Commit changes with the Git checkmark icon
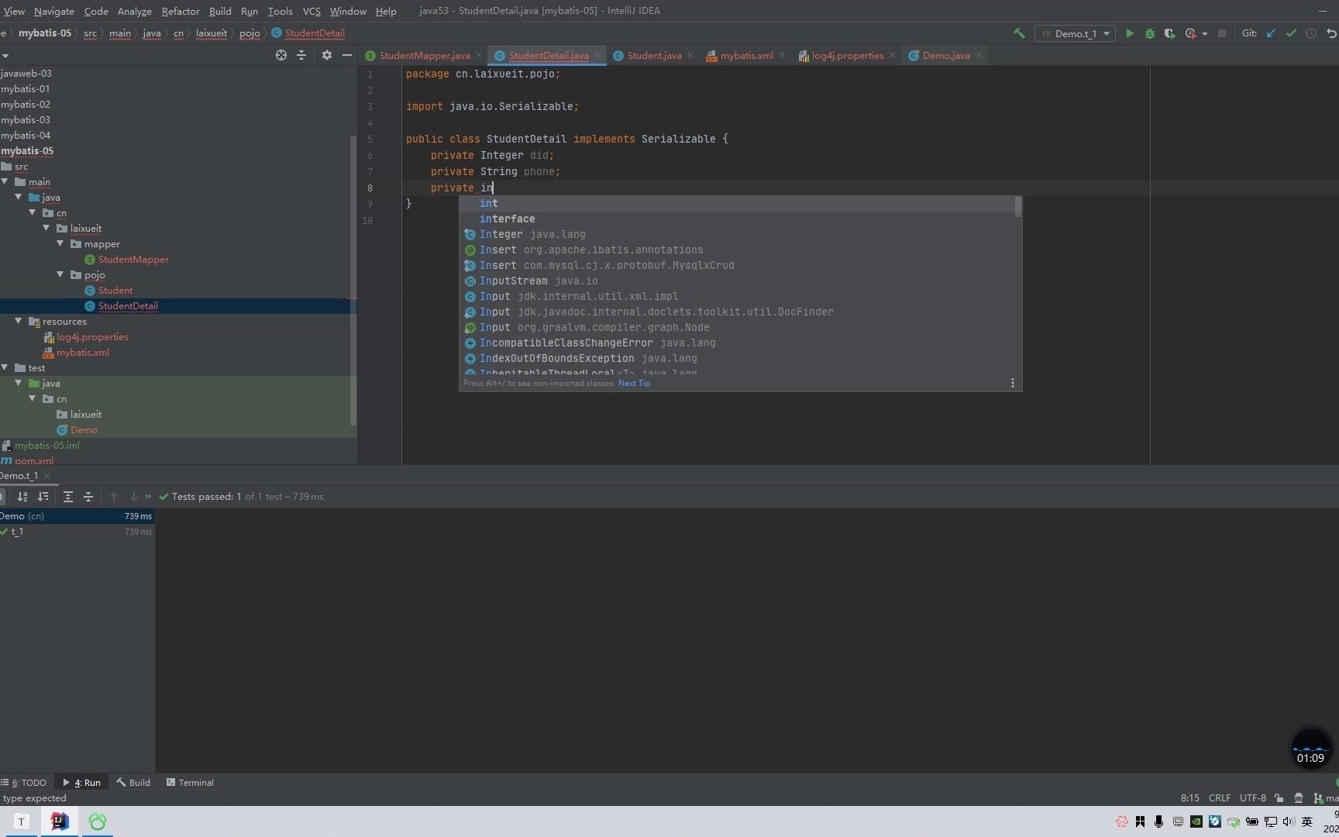Viewport: 1339px width, 837px height. pyautogui.click(x=1291, y=33)
